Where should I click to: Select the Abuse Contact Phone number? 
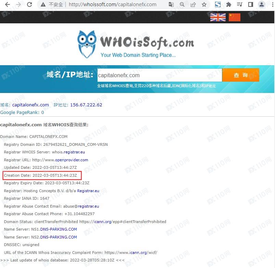[79, 214]
